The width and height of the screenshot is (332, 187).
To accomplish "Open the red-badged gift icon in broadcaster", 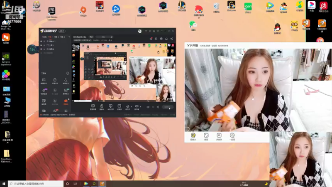I will [x=151, y=39].
